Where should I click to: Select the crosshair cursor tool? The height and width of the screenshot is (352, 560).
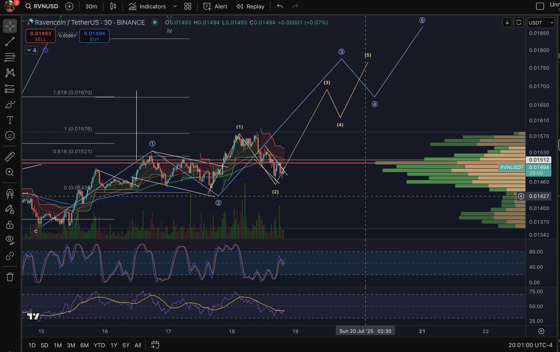point(10,26)
